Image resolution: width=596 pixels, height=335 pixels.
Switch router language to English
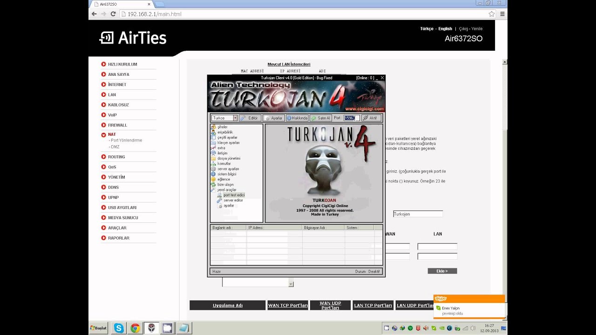click(x=445, y=29)
